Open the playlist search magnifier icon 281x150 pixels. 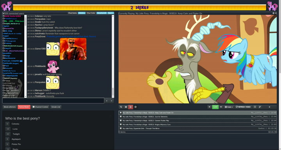tap(121, 107)
